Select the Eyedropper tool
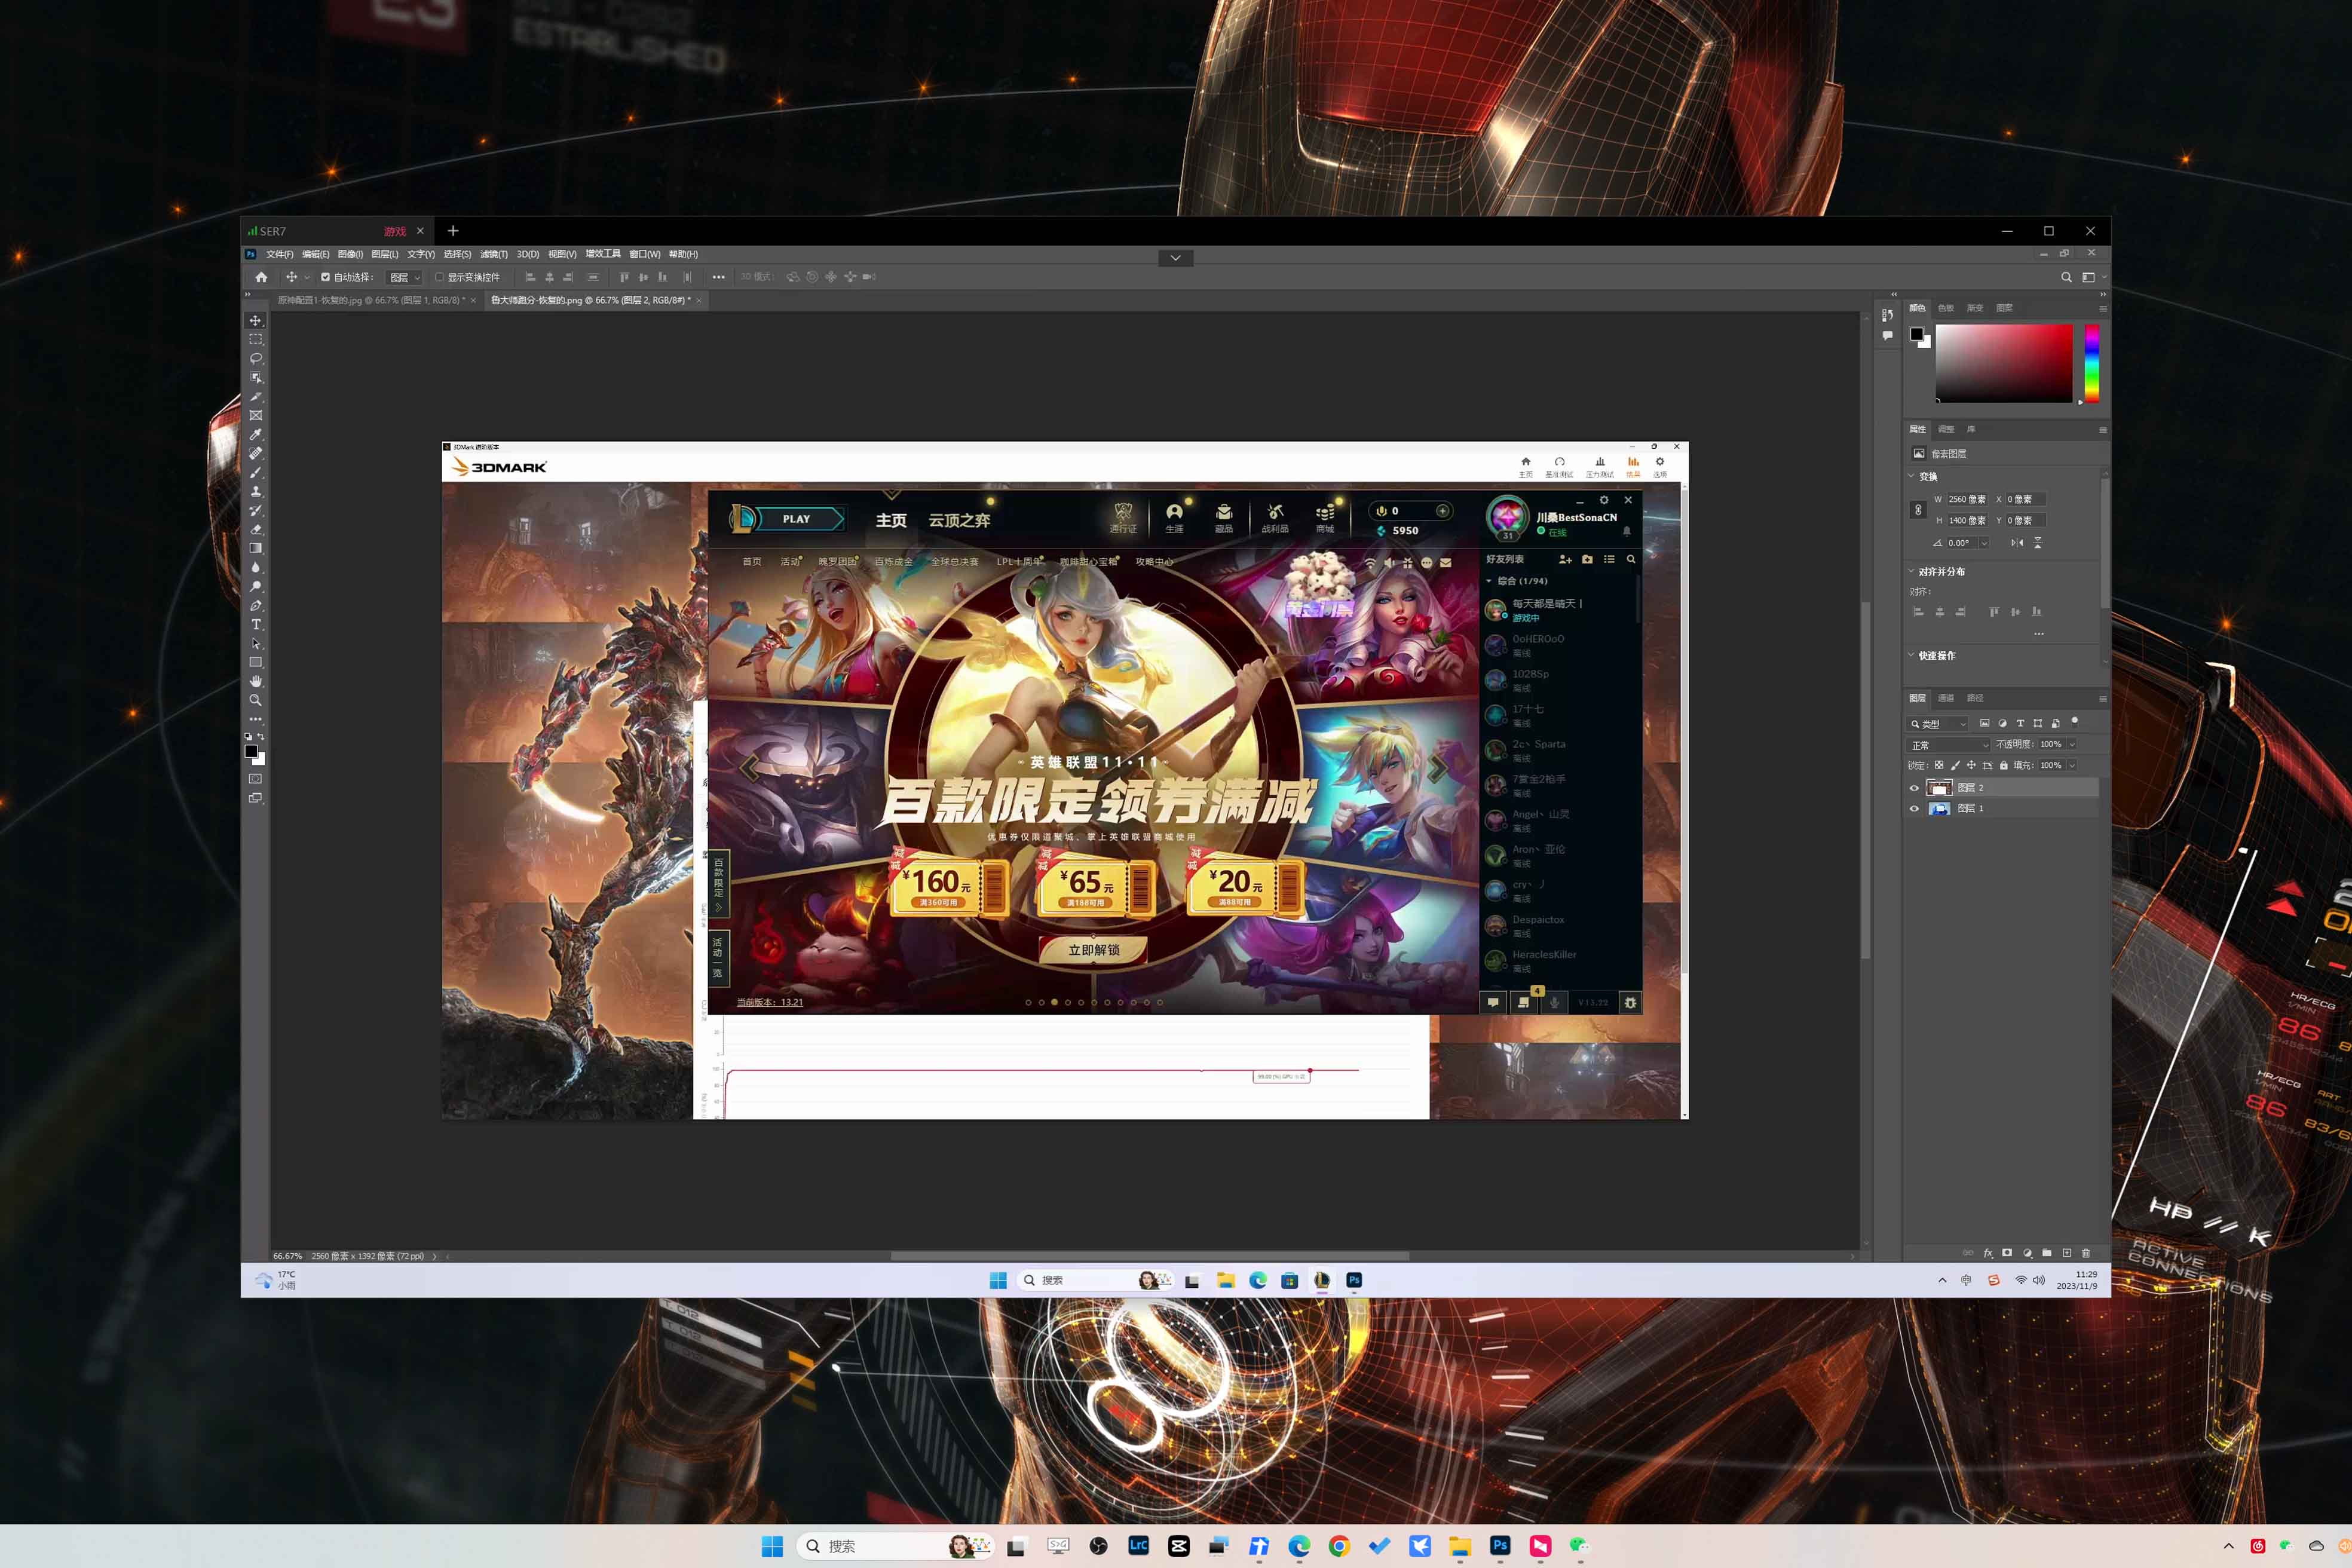Image resolution: width=2352 pixels, height=1568 pixels. point(255,434)
